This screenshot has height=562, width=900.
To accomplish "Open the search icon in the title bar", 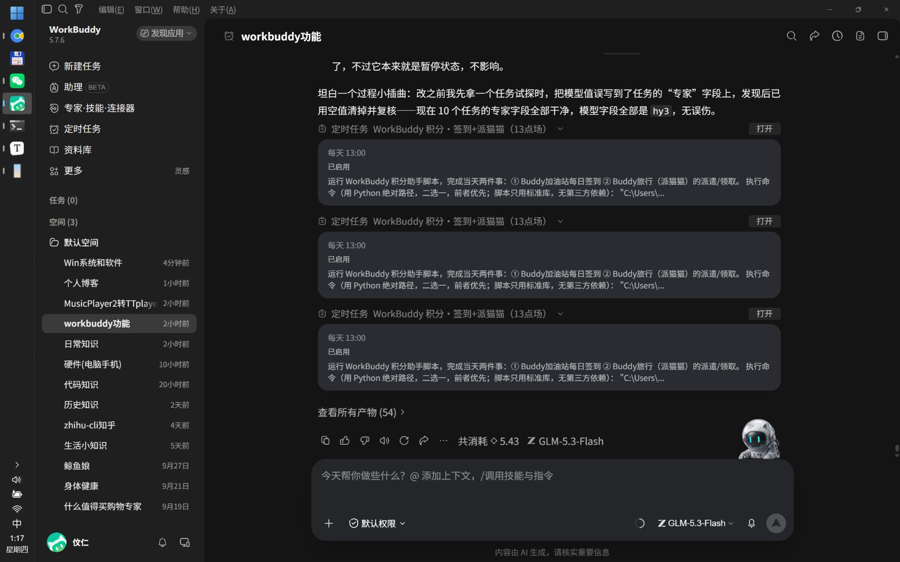I will 63,9.
